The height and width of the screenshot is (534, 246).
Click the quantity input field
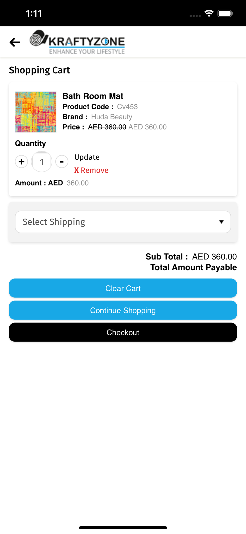point(42,162)
